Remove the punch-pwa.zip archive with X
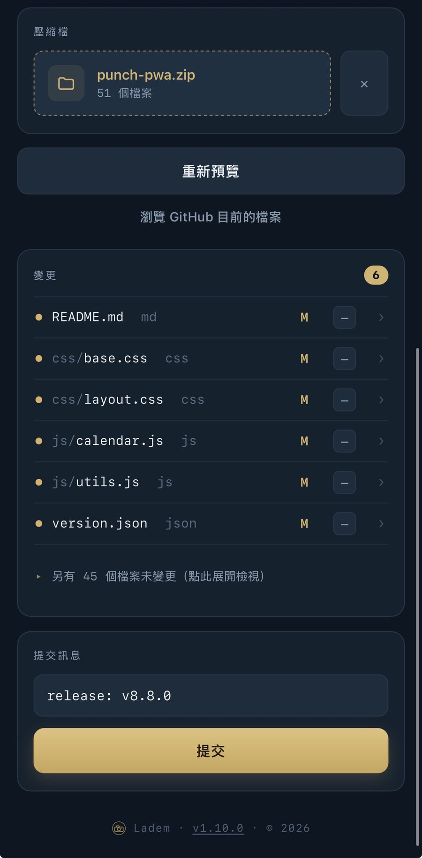 coord(364,84)
